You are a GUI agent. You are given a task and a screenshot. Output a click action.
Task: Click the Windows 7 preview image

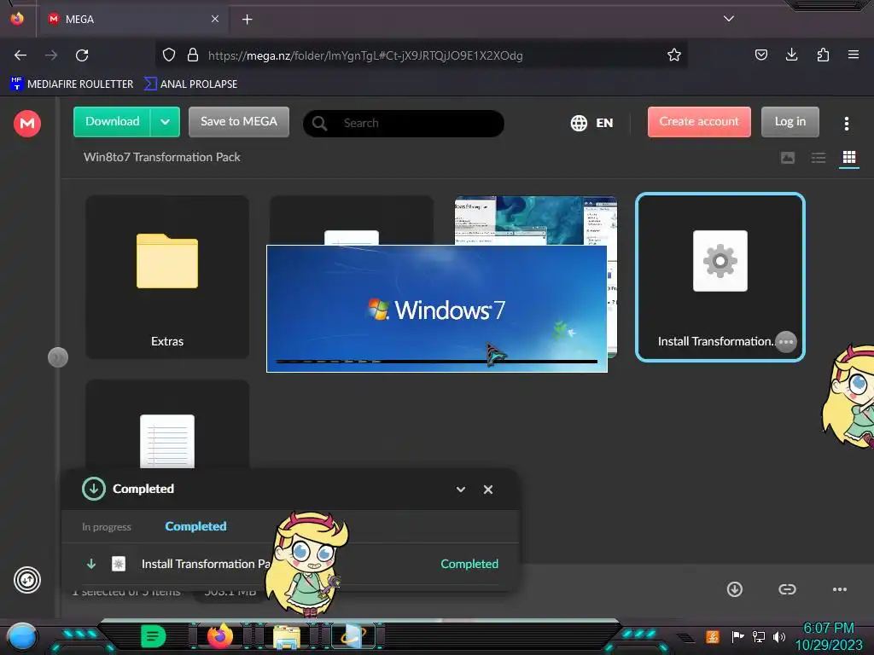(436, 309)
